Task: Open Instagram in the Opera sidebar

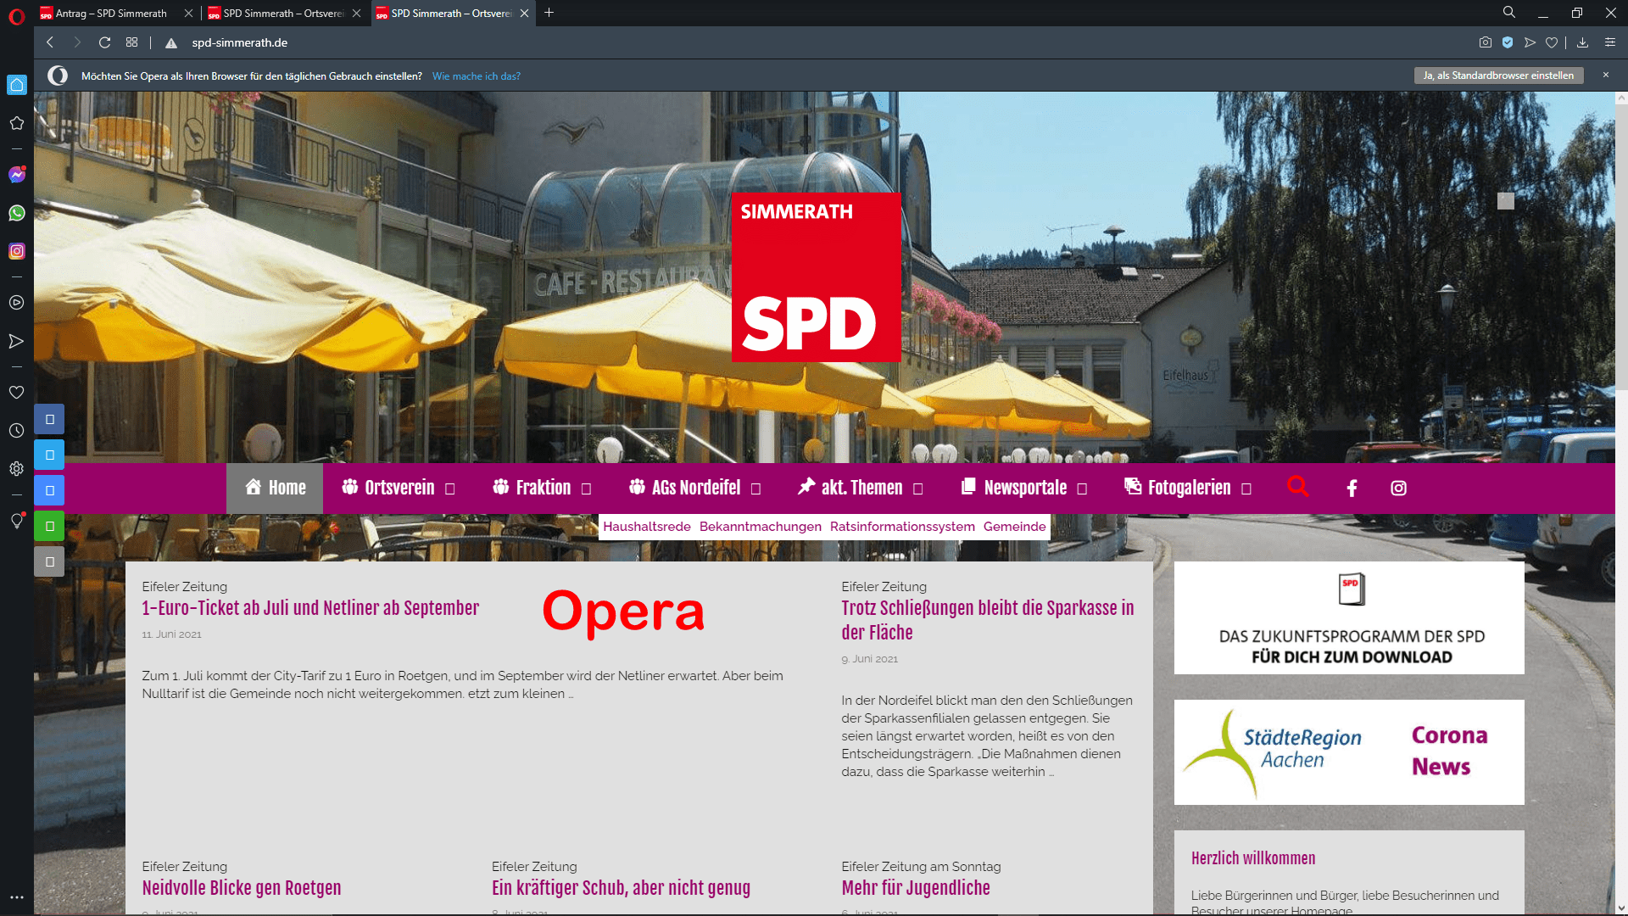Action: (x=16, y=251)
